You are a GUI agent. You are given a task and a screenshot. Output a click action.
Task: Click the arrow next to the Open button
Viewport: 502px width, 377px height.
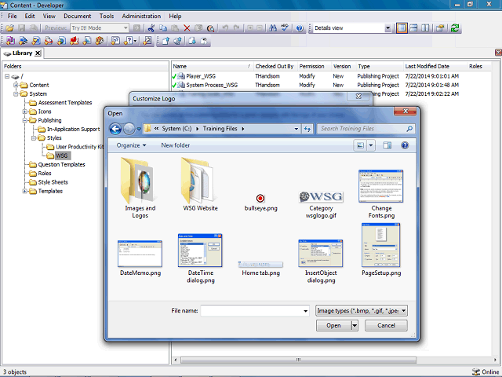pos(355,326)
